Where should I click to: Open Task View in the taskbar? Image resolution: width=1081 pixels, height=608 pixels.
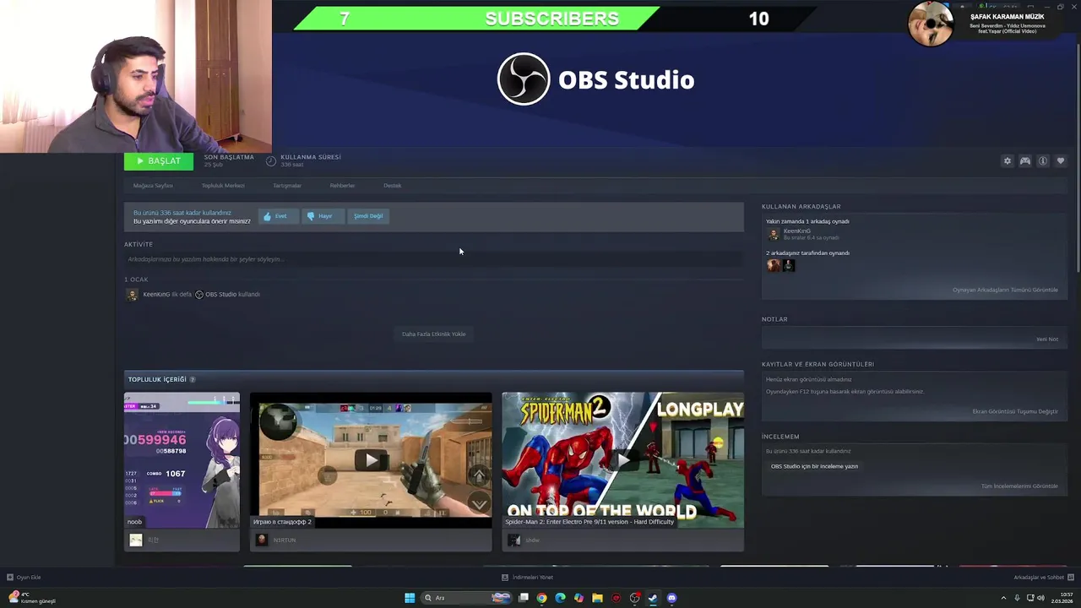tap(524, 598)
